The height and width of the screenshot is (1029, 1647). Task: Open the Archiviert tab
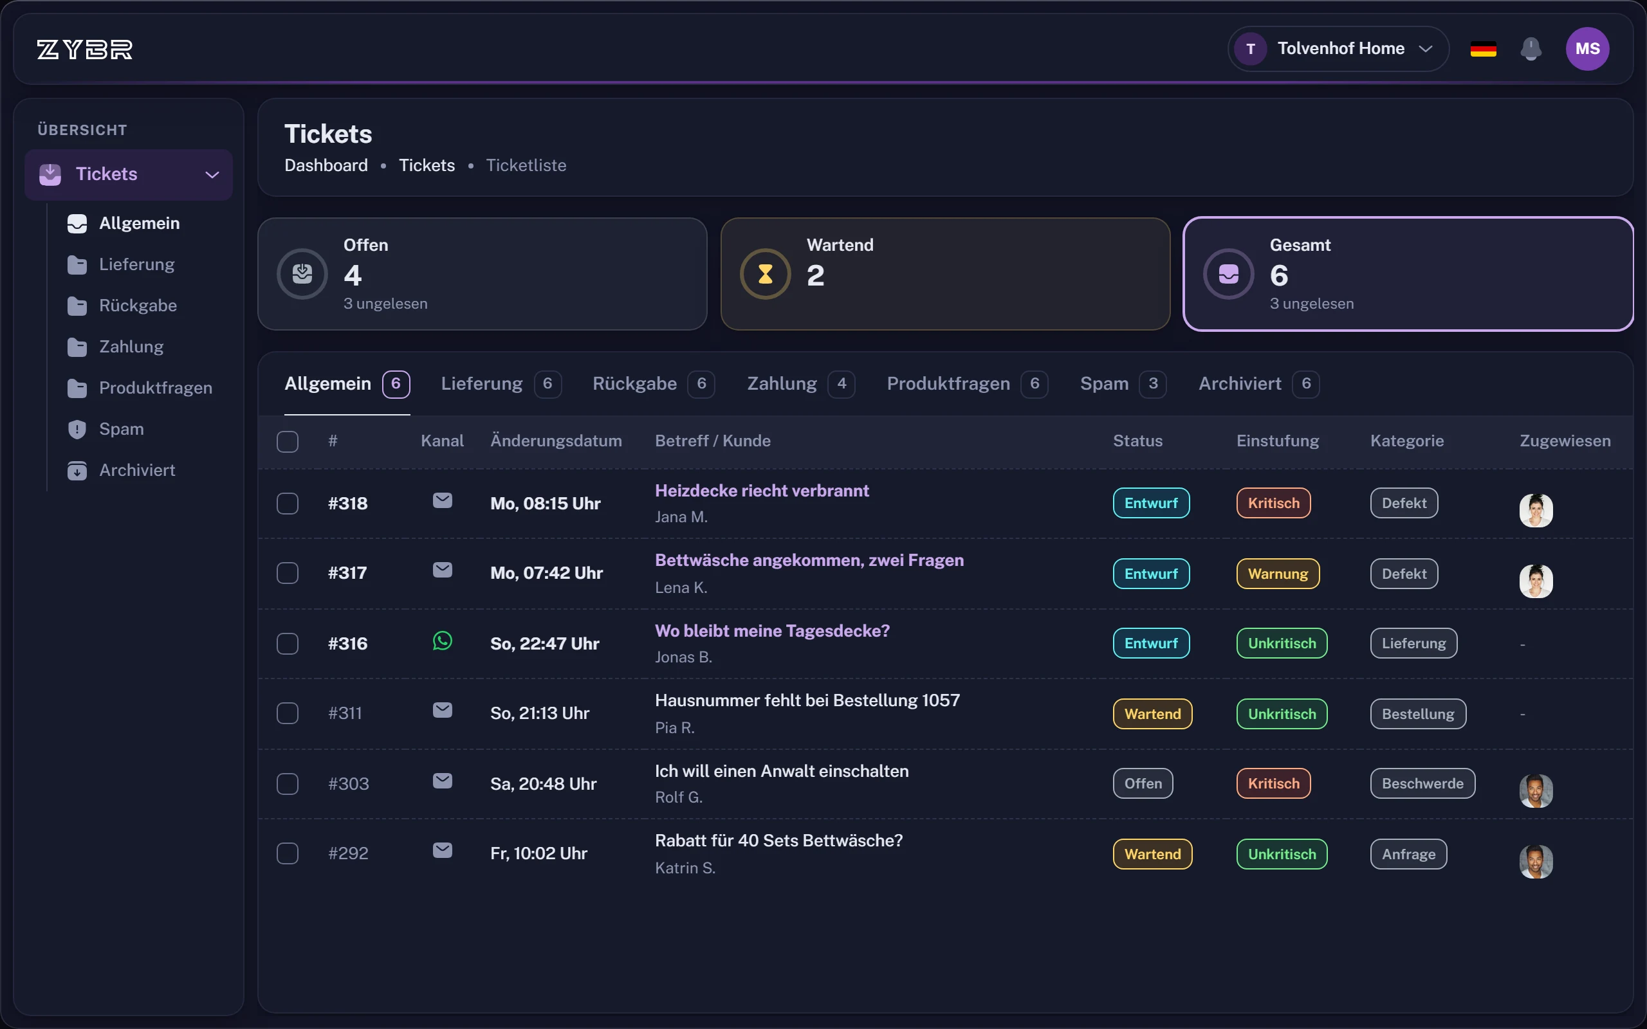pyautogui.click(x=1258, y=384)
